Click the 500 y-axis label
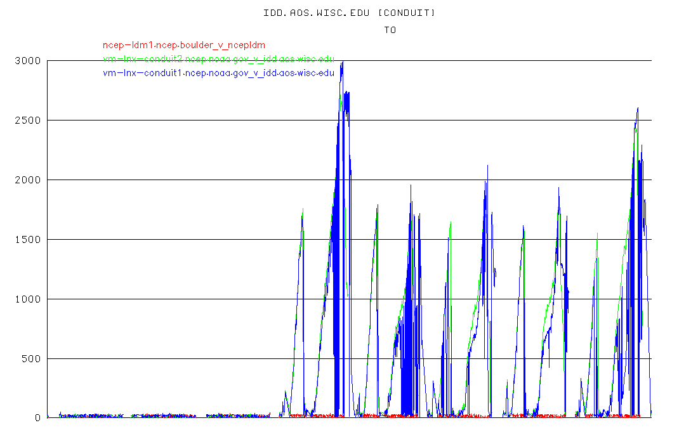Screen dimensions: 698x444 point(31,358)
